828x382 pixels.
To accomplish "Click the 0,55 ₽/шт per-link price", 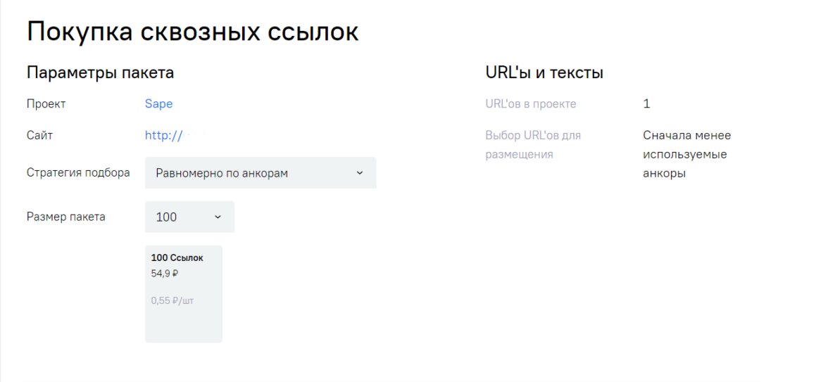I will (172, 300).
